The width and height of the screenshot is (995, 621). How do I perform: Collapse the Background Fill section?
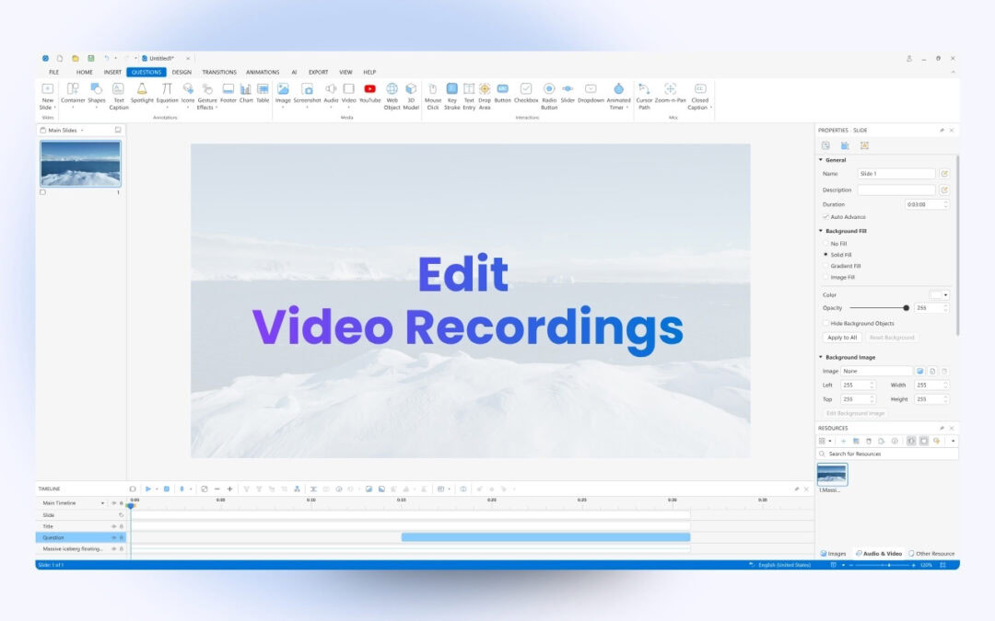(821, 231)
